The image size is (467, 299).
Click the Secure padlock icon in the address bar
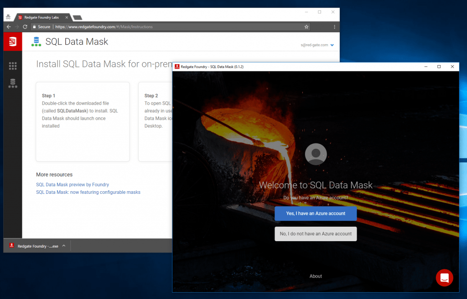pyautogui.click(x=35, y=27)
